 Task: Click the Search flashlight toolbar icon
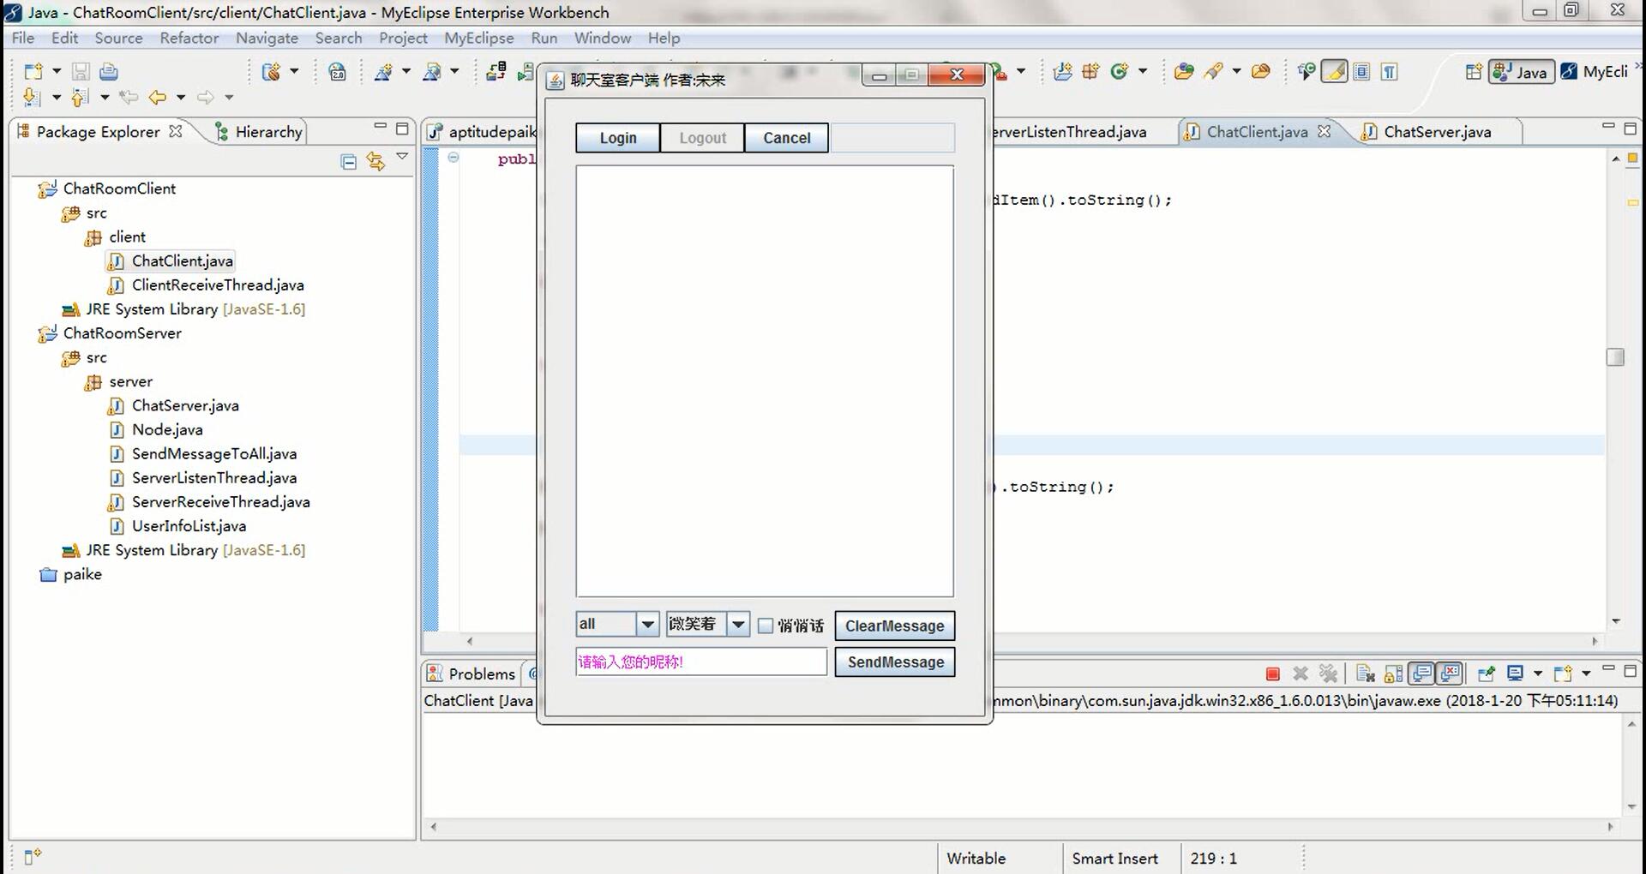click(x=1213, y=72)
